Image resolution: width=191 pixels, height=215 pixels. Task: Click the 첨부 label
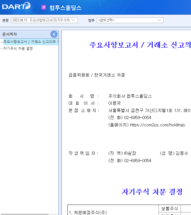[x=91, y=20]
